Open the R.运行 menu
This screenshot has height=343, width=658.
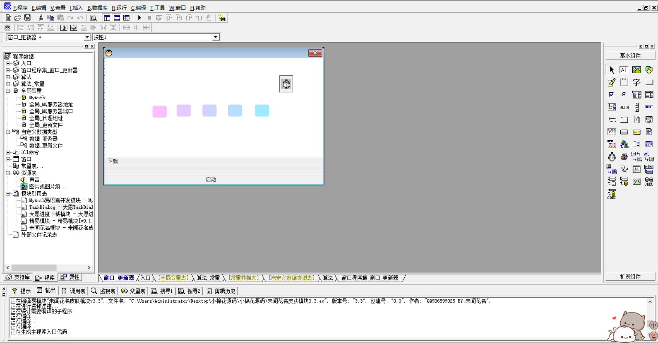(x=119, y=8)
